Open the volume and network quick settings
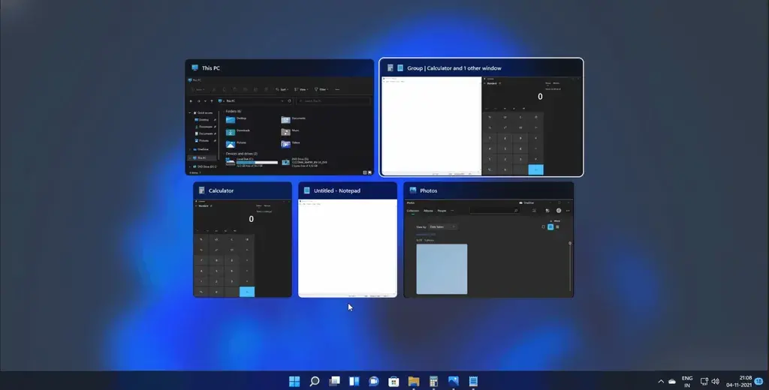The width and height of the screenshot is (769, 390). 710,381
